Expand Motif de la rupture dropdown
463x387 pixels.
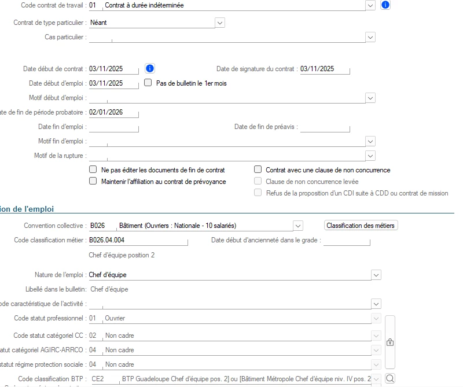pos(370,156)
